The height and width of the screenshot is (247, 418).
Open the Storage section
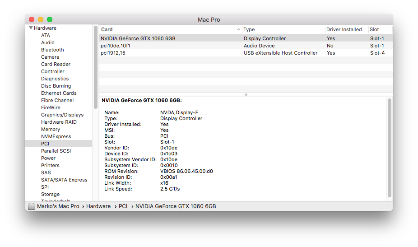pyautogui.click(x=50, y=194)
